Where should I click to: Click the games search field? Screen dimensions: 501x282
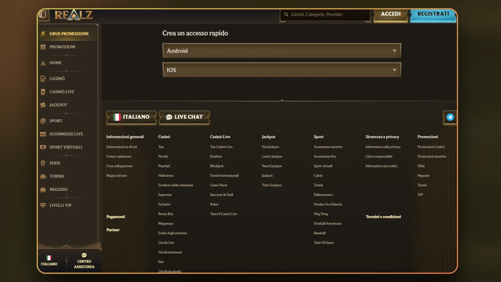(x=325, y=15)
